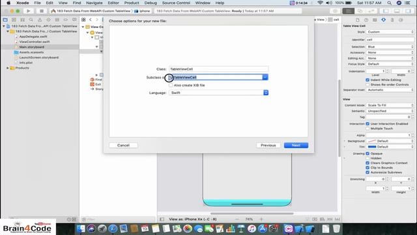Open the Navigate menu
This screenshot has height=235, width=417.
94,3
